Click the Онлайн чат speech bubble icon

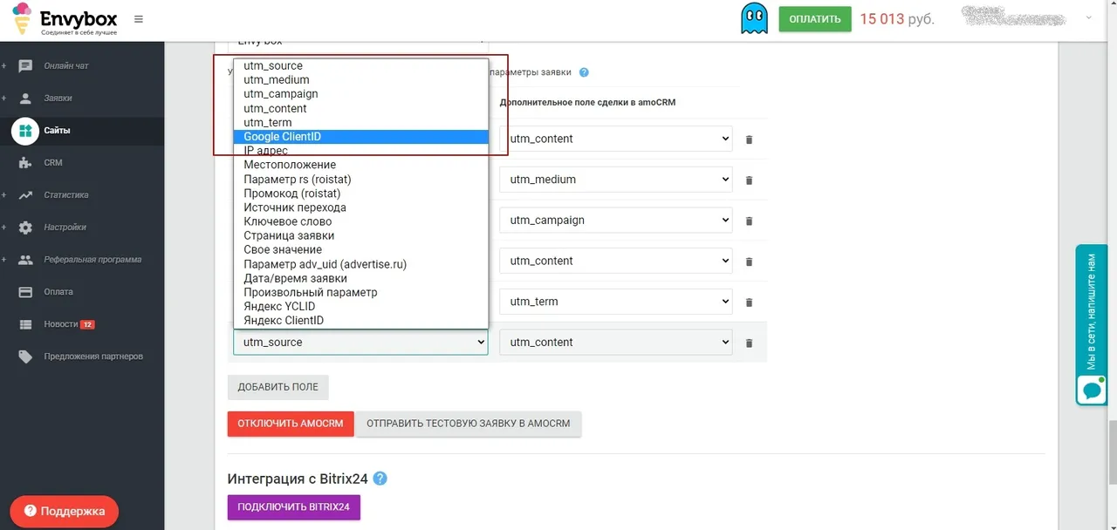(25, 66)
